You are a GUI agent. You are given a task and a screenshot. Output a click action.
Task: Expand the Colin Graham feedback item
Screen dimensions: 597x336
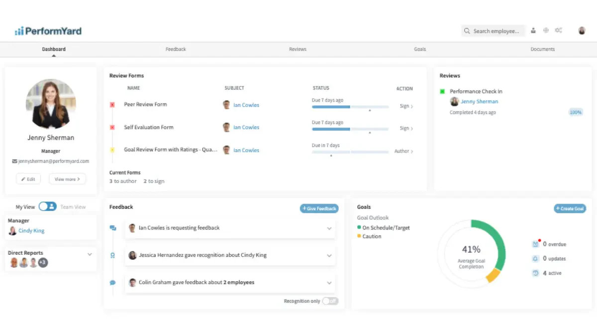pos(329,283)
